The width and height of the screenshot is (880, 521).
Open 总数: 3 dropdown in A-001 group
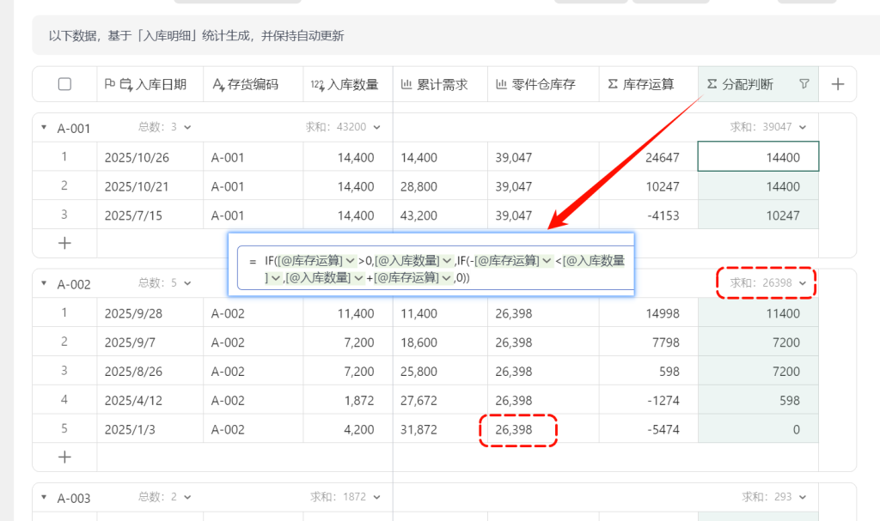tap(164, 127)
